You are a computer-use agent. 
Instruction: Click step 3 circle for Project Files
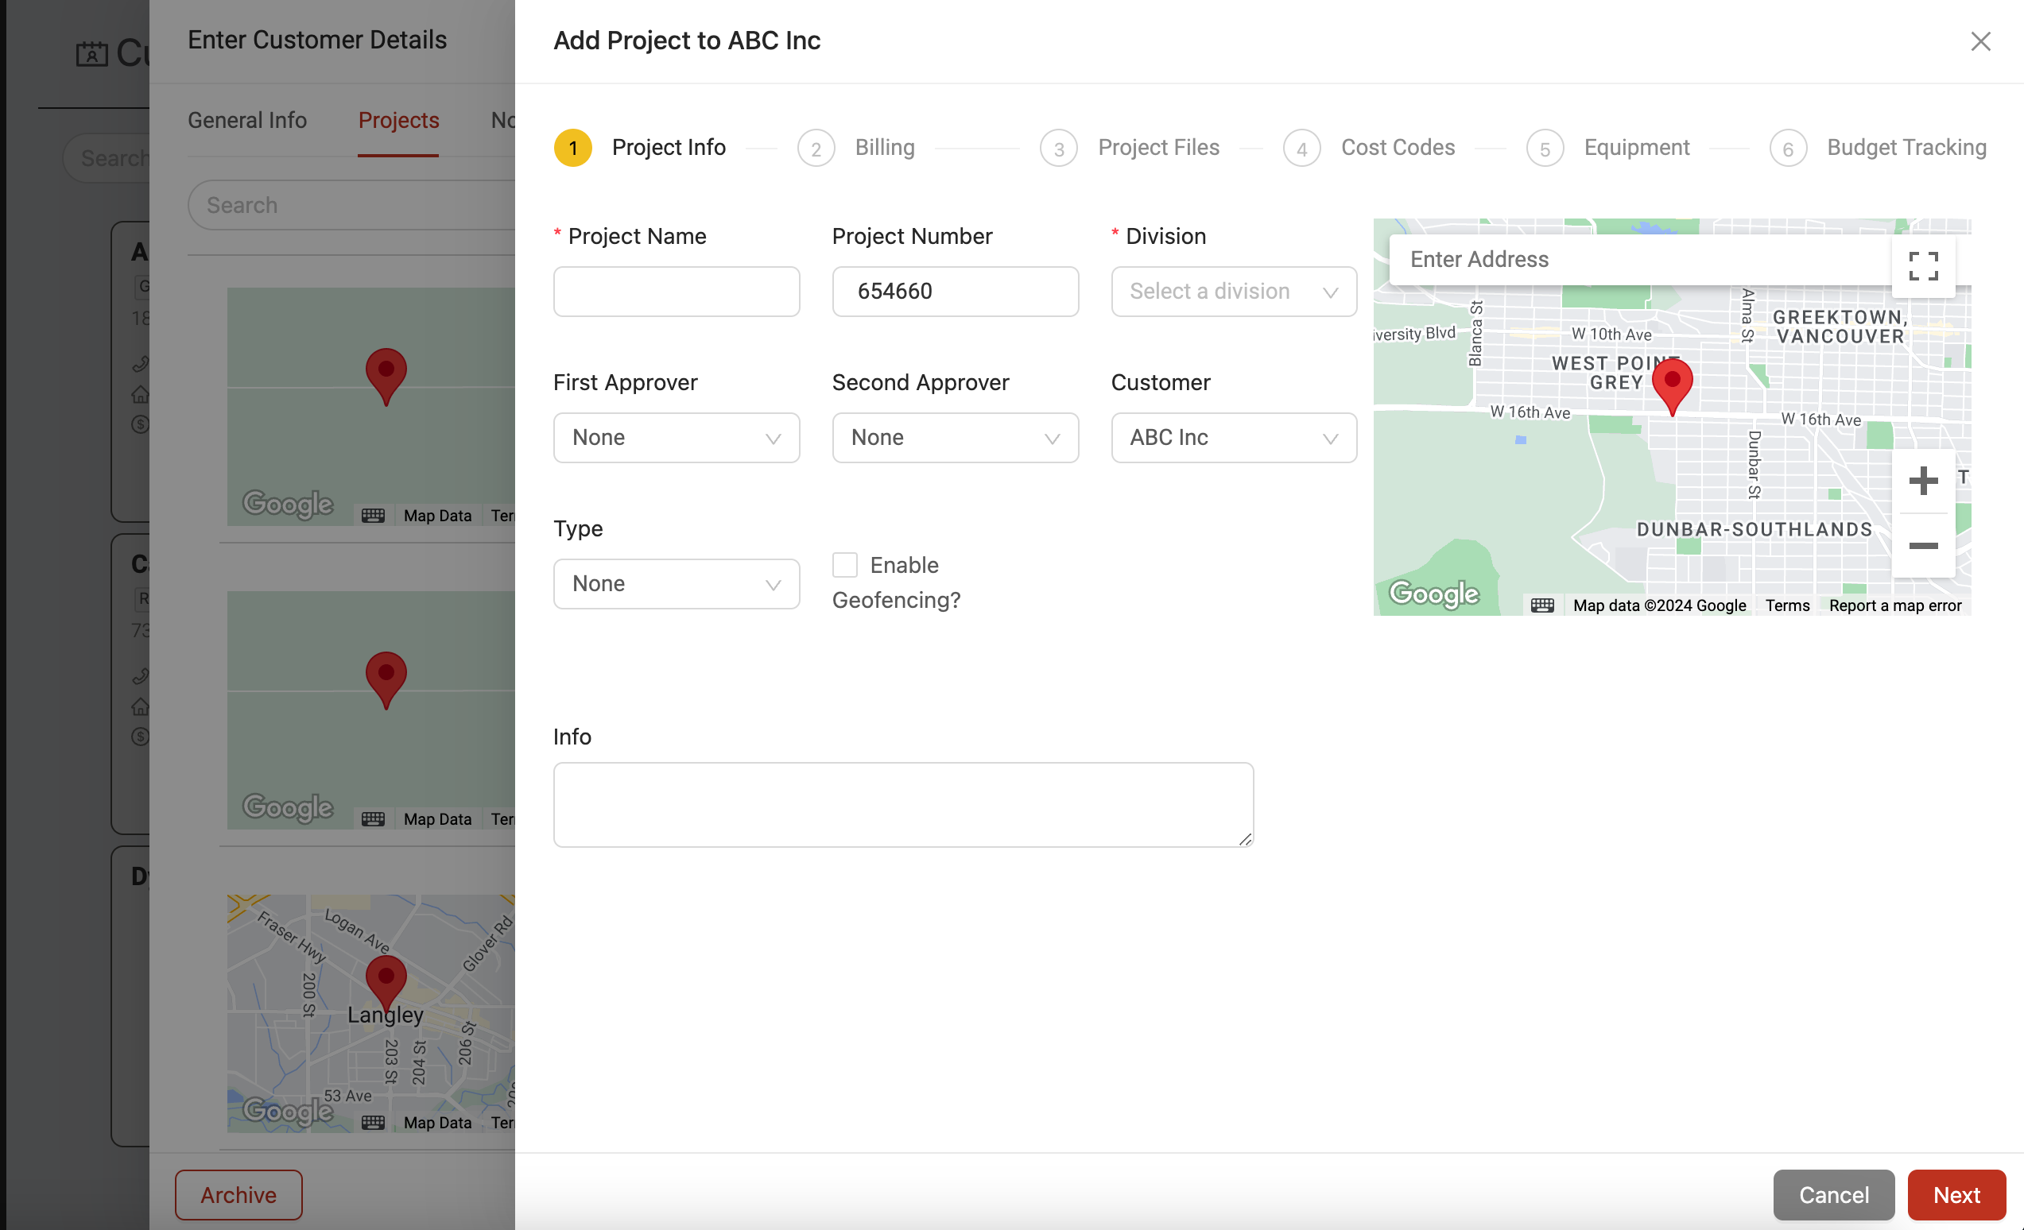1059,148
